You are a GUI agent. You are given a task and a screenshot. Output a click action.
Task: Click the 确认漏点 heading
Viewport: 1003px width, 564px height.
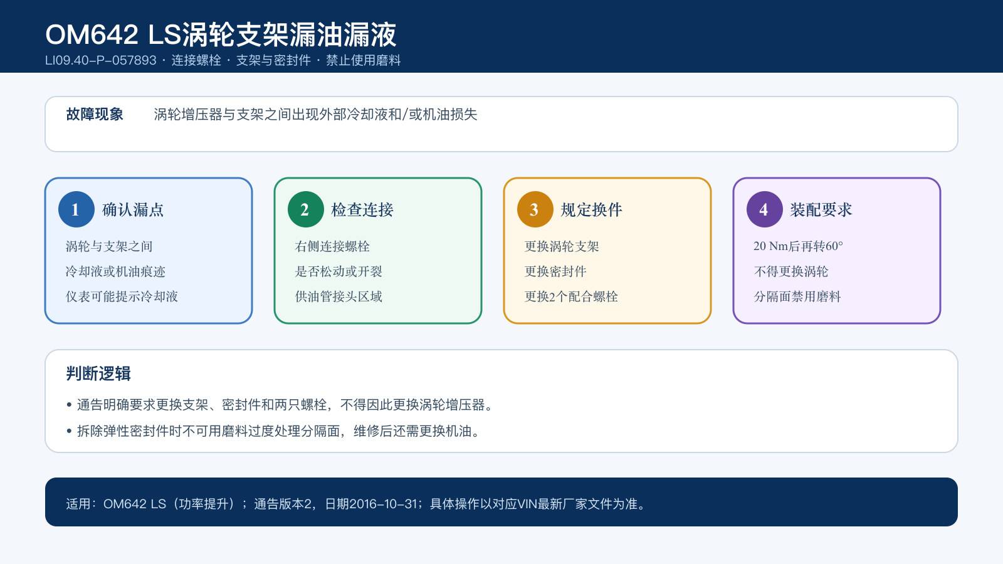(x=133, y=209)
